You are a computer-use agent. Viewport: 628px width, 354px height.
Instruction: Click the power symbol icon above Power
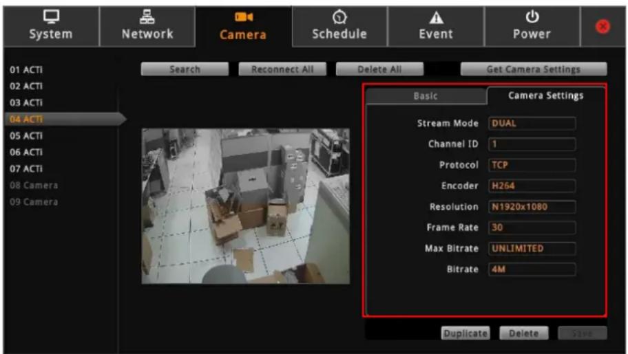click(x=532, y=16)
